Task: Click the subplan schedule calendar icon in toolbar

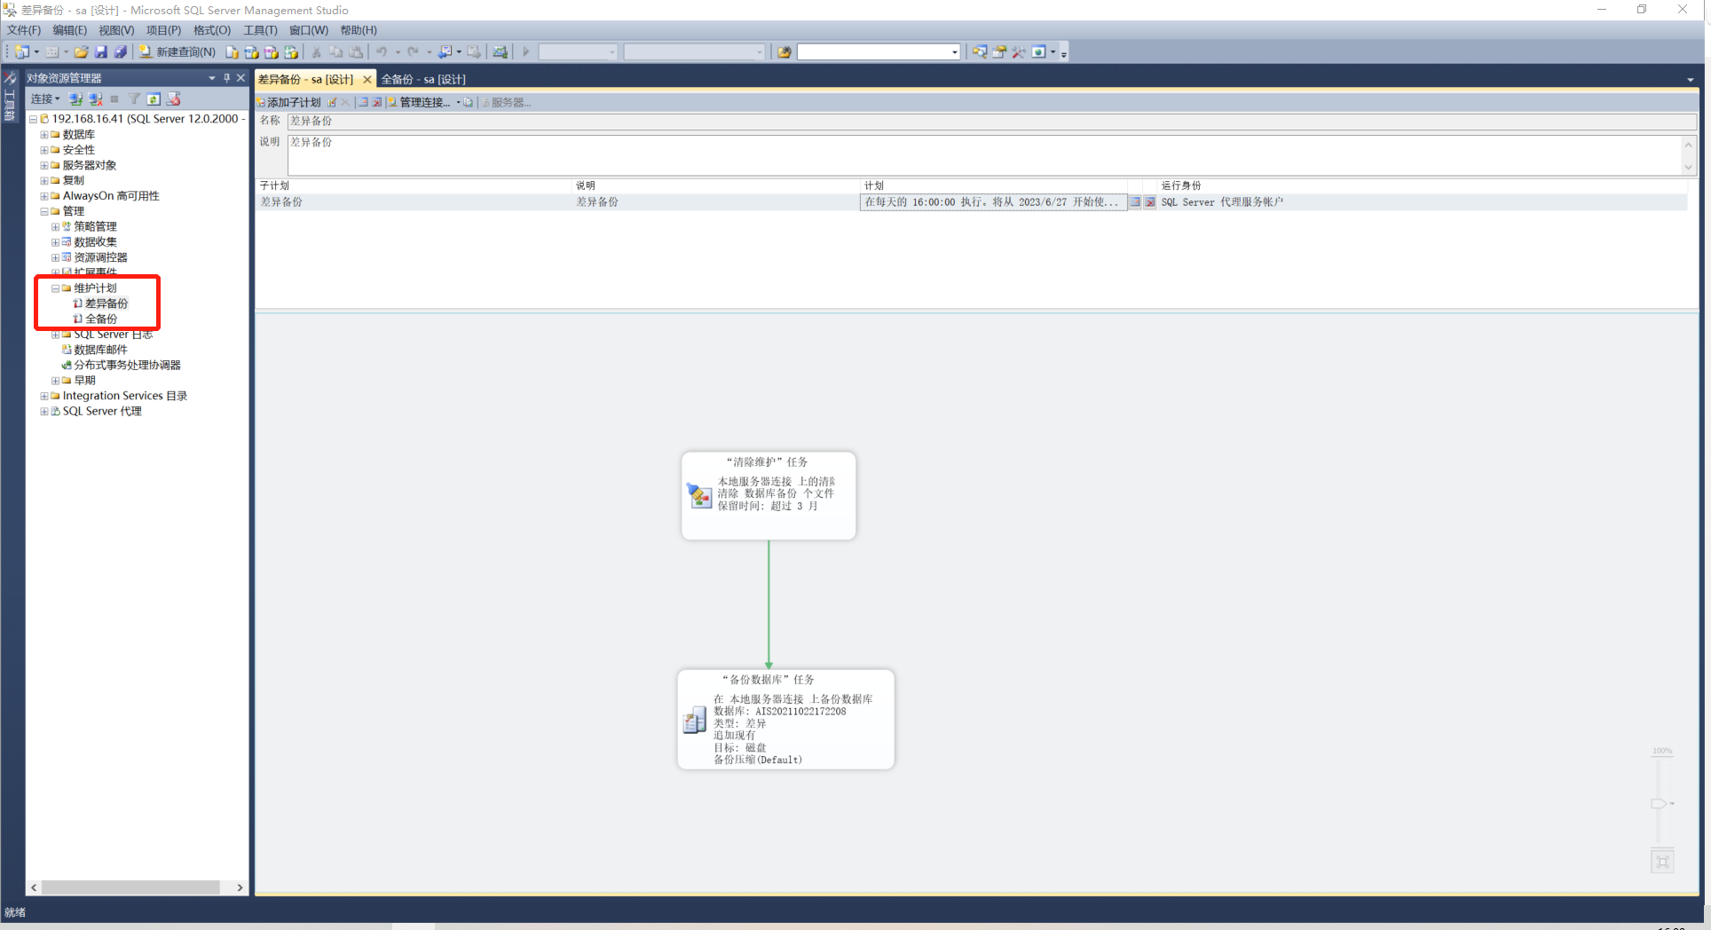Action: point(363,102)
